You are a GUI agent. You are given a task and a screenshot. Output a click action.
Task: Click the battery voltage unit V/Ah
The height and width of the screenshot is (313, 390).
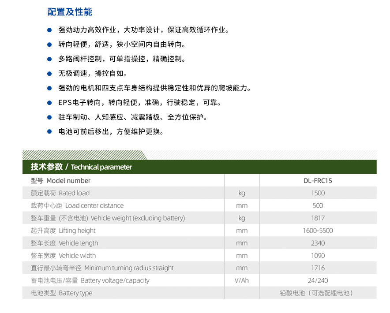(242, 280)
